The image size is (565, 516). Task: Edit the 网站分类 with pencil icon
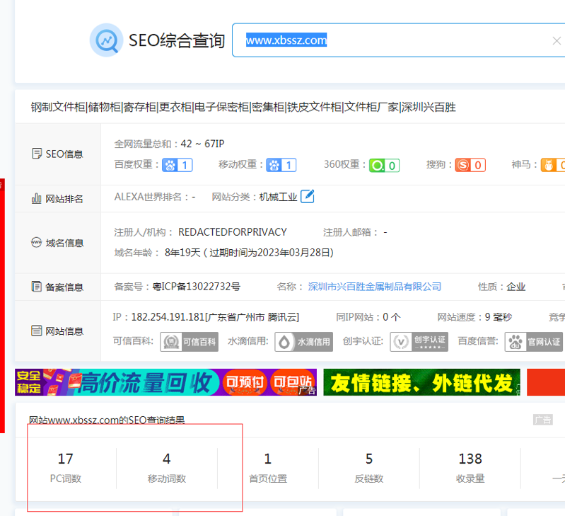(x=308, y=197)
